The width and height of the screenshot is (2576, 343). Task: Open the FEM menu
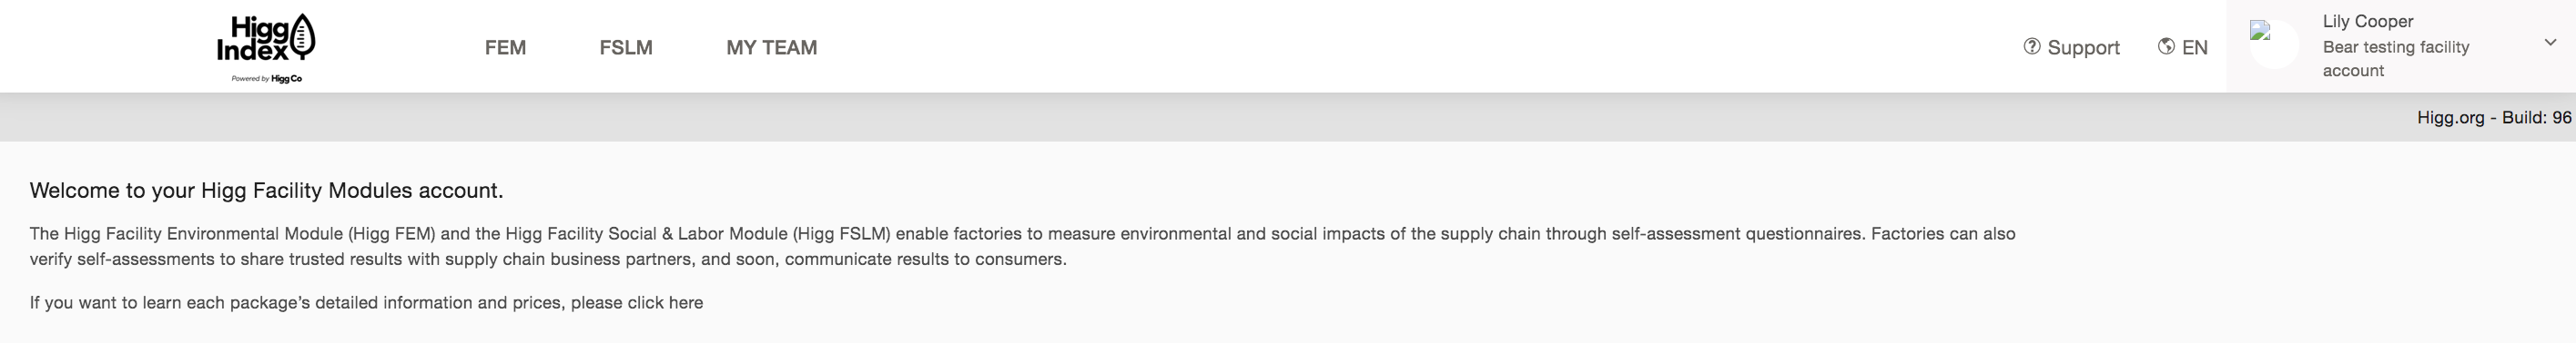click(x=505, y=48)
